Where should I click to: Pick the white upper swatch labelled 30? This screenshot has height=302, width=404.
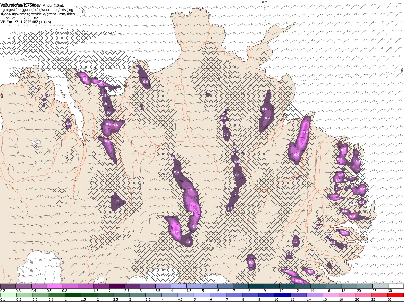396,286
